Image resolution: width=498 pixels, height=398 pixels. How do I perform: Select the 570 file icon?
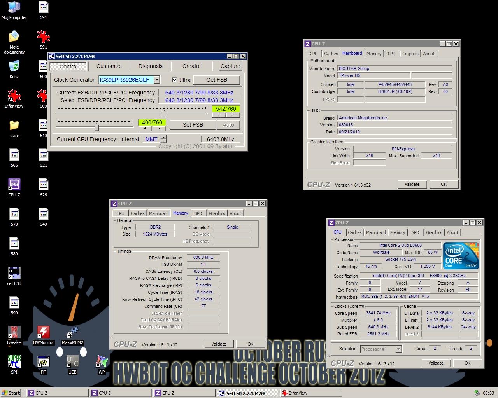[14, 217]
